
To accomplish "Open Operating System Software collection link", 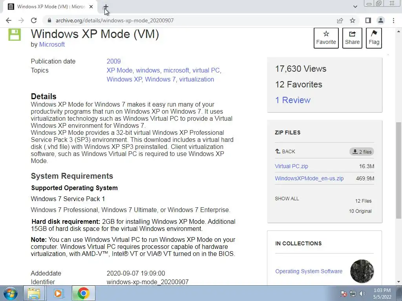I will point(309,271).
